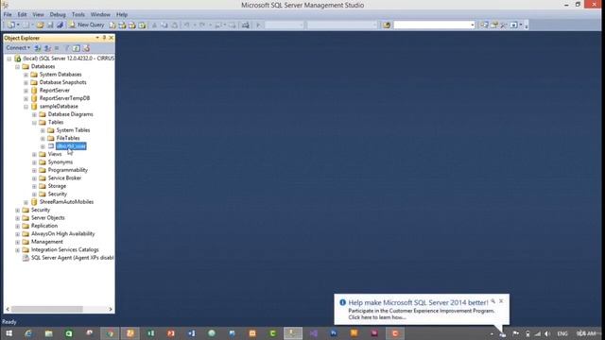Screen dimensions: 605x340
Task: Select the Storage folder
Action: point(57,186)
